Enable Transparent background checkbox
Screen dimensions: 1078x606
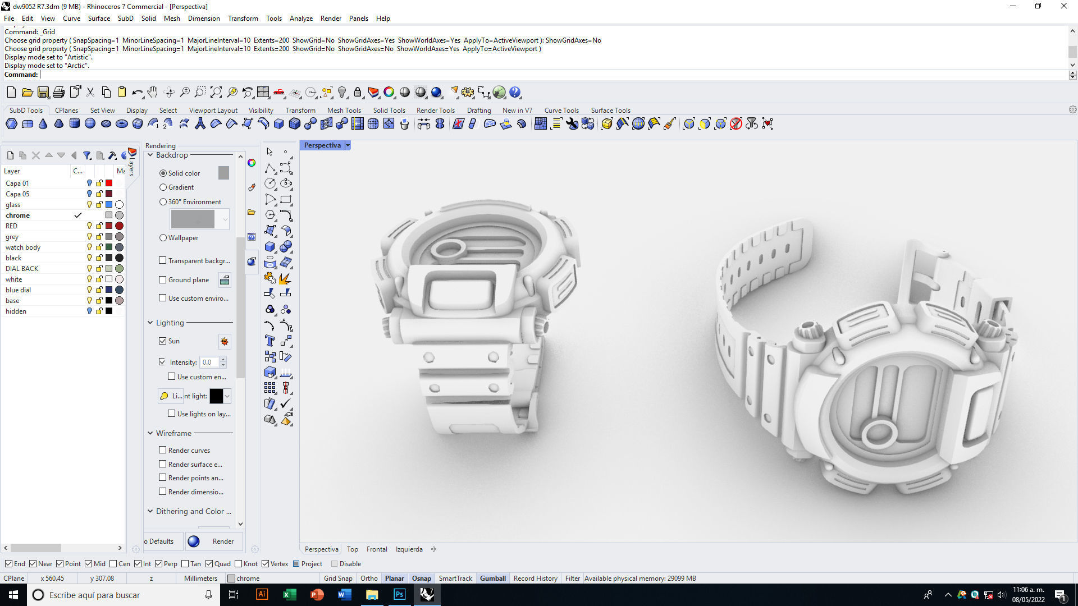pyautogui.click(x=163, y=260)
